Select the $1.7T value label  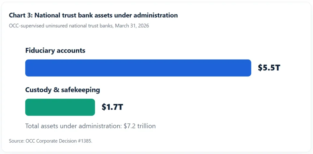[x=112, y=107]
